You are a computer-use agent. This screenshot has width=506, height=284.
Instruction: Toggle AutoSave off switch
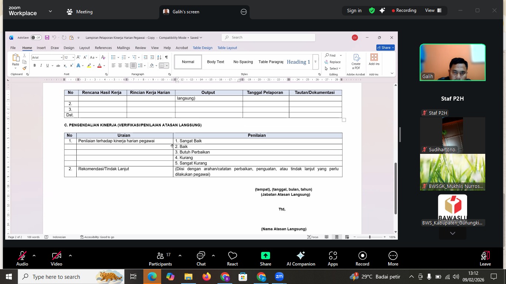click(x=36, y=37)
